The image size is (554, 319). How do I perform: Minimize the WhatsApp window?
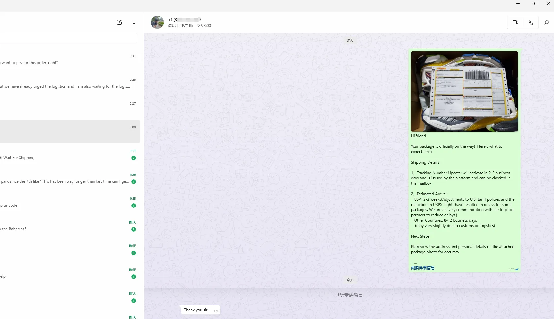(518, 4)
